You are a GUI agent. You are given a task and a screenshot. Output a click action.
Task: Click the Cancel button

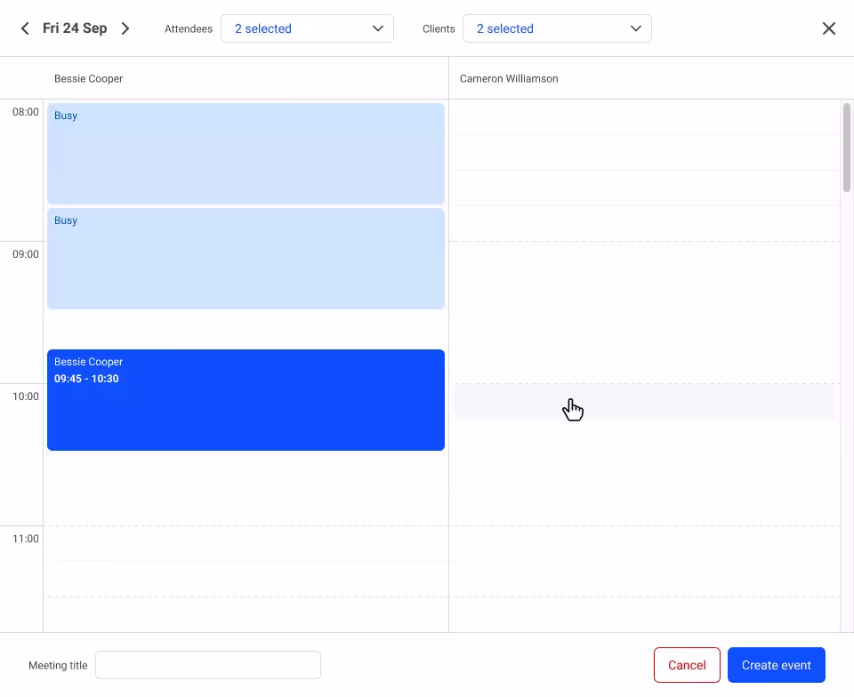point(687,665)
